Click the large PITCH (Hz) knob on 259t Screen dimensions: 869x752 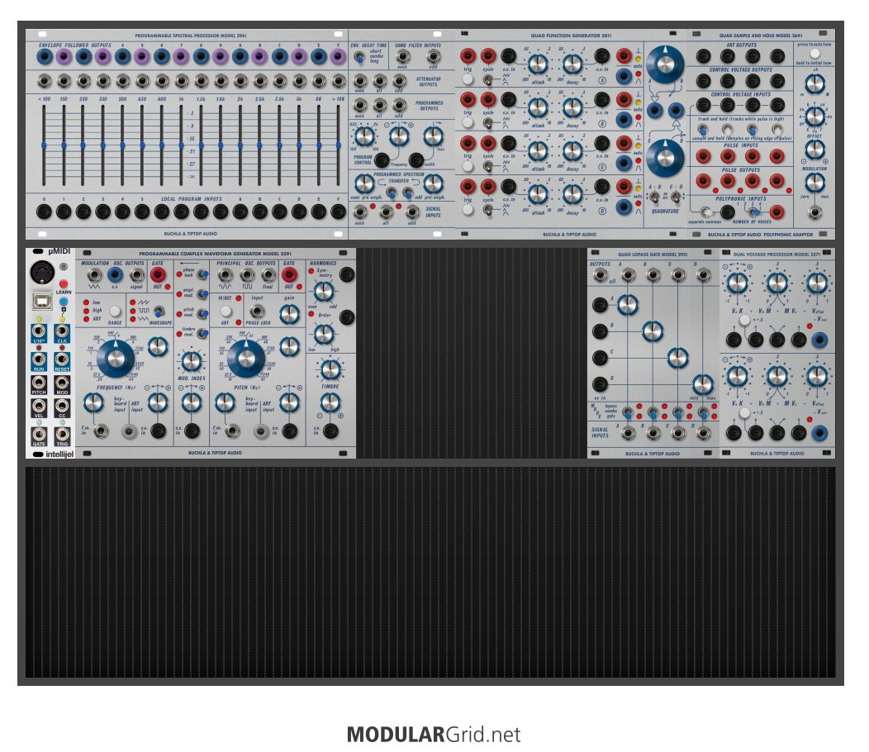245,359
